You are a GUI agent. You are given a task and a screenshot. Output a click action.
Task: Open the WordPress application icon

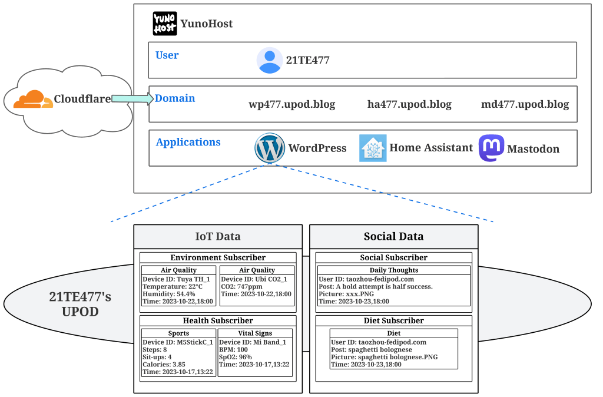point(270,148)
